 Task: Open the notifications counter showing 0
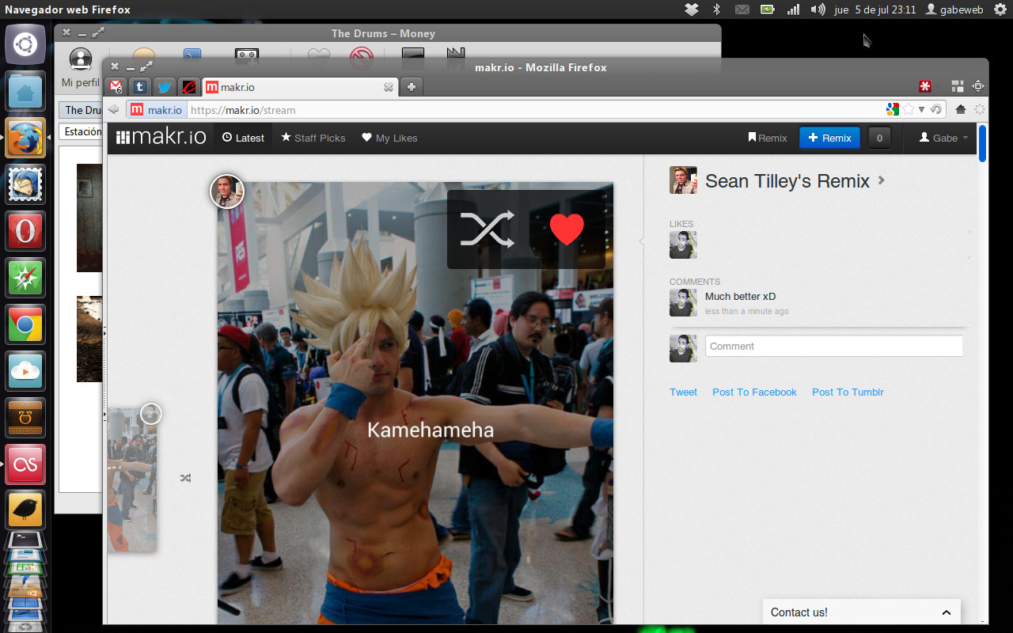pos(879,138)
